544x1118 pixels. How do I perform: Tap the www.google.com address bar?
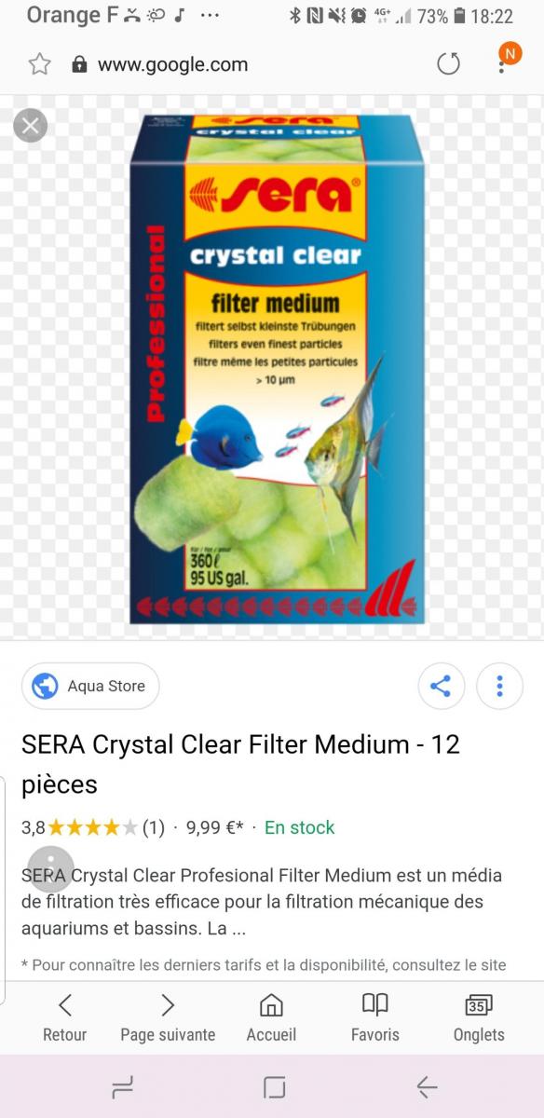(173, 64)
